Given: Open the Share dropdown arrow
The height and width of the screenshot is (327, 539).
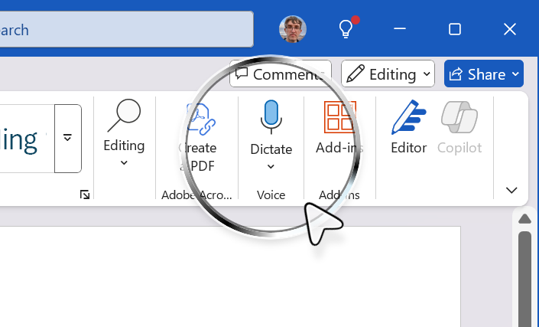Looking at the screenshot, I should [515, 74].
